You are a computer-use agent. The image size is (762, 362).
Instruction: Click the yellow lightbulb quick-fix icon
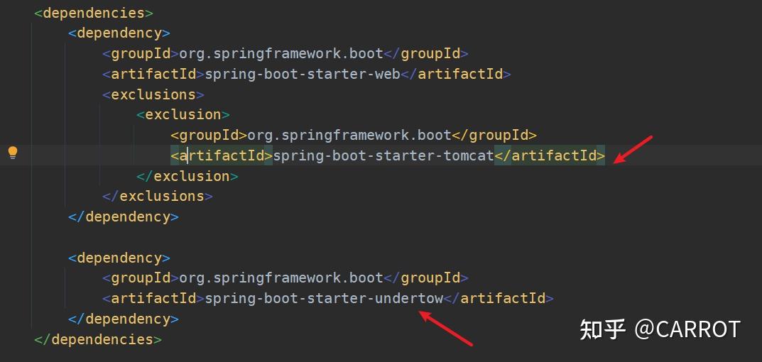[x=13, y=153]
